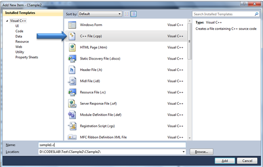Switch to medium icons view
Screen dimensions: 263x167
coord(134,14)
